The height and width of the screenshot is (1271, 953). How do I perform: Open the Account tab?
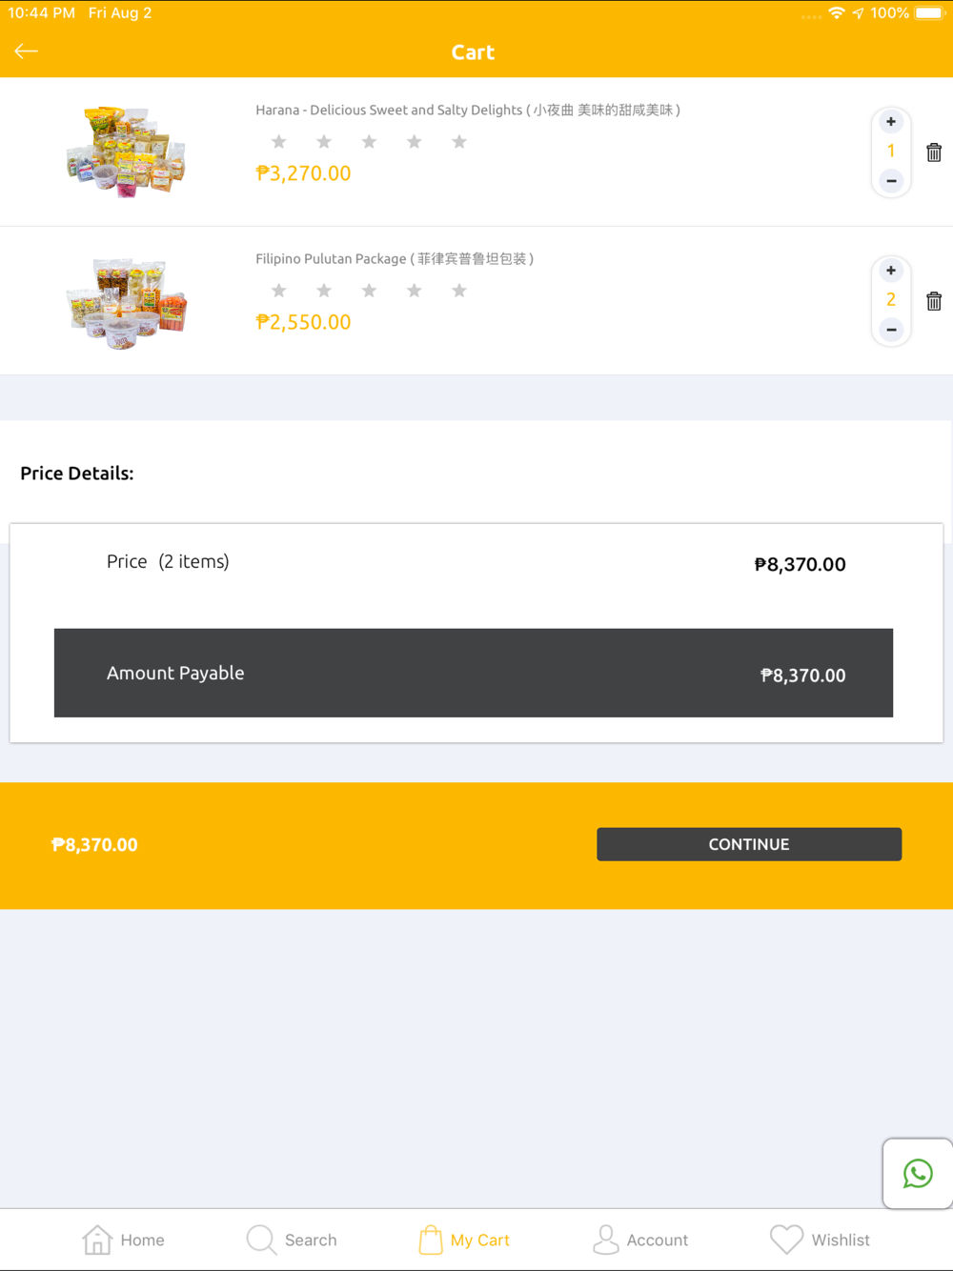[x=640, y=1240]
